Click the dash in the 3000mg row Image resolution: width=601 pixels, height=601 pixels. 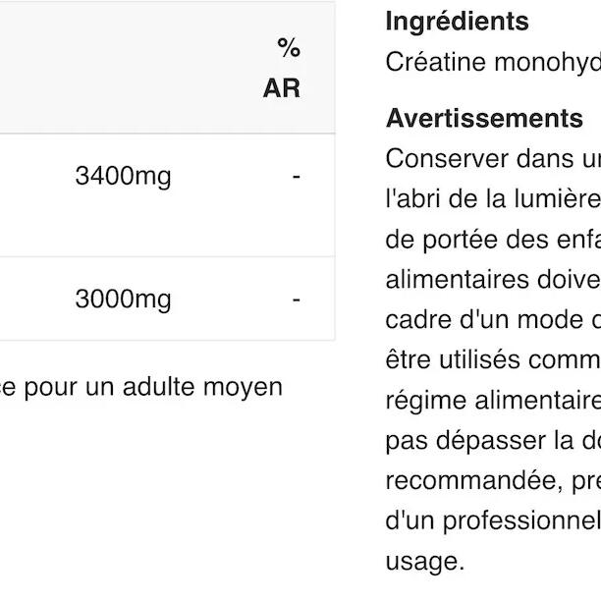pyautogui.click(x=296, y=299)
